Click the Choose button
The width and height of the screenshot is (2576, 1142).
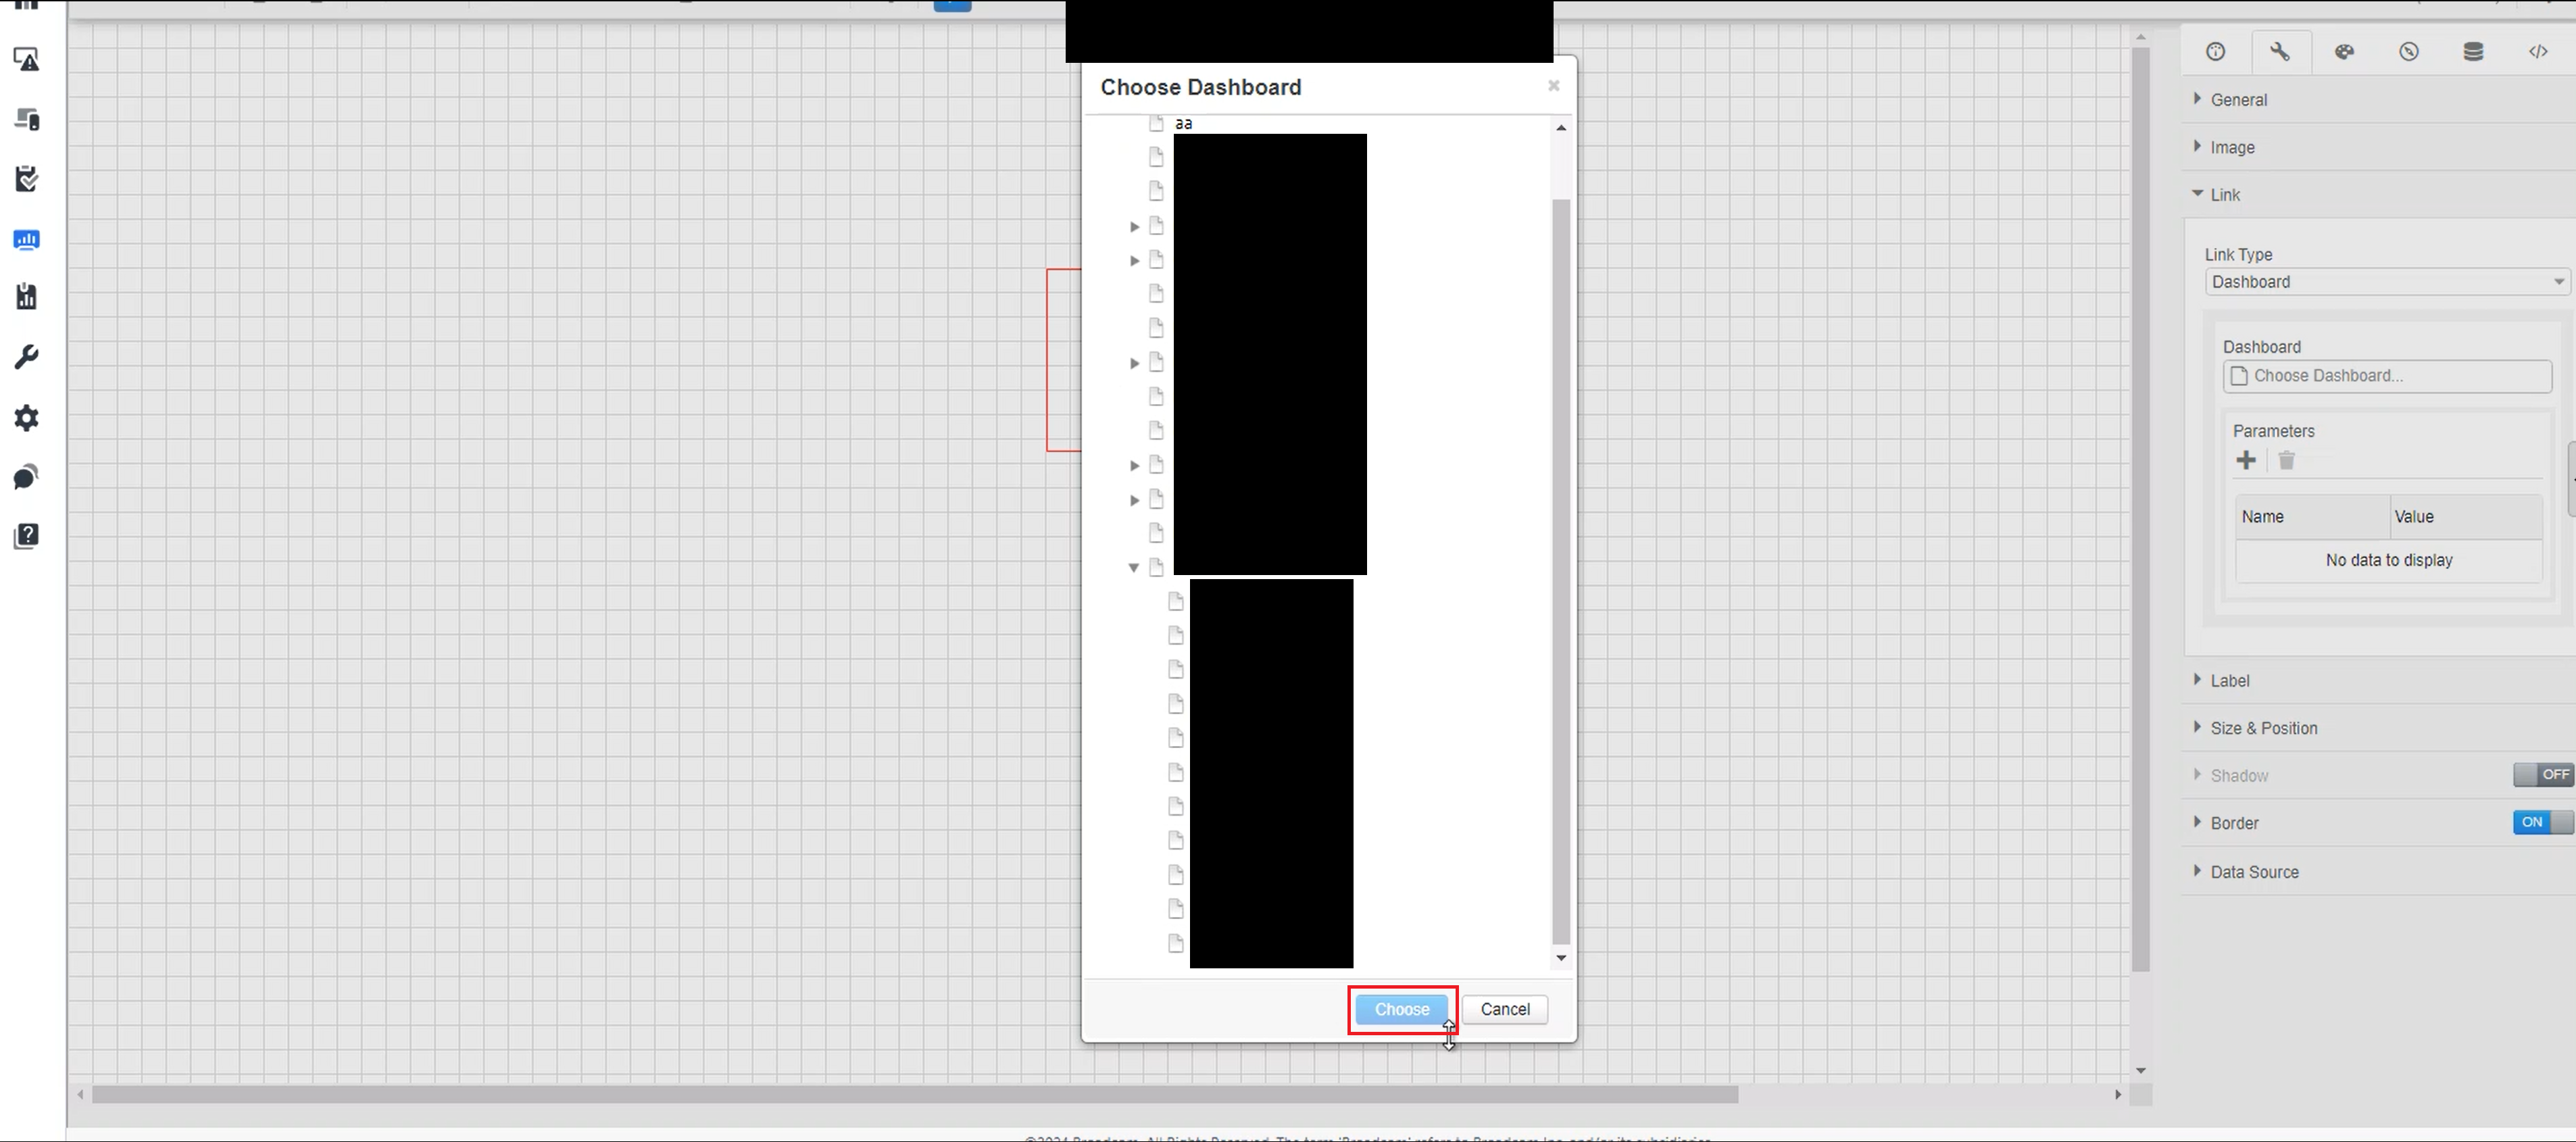click(x=1401, y=1010)
